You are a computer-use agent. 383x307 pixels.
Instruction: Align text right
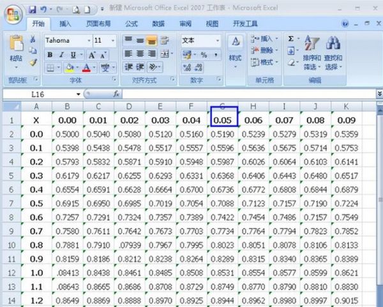point(152,54)
